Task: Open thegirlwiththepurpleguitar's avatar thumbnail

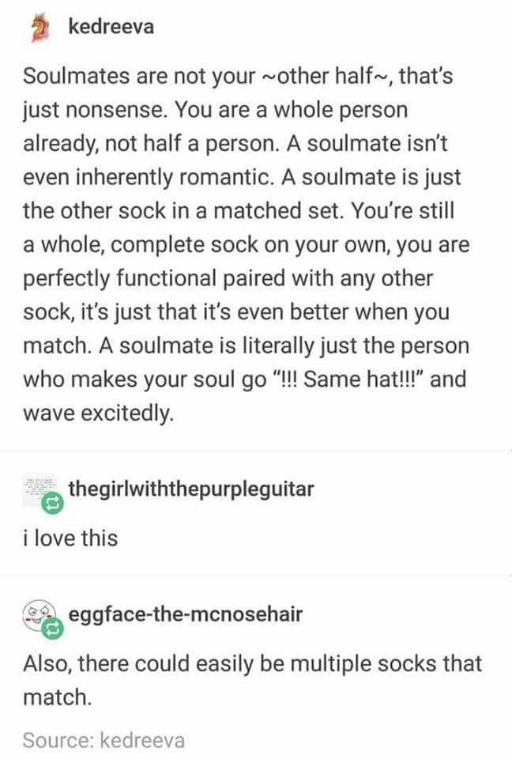Action: pos(40,490)
